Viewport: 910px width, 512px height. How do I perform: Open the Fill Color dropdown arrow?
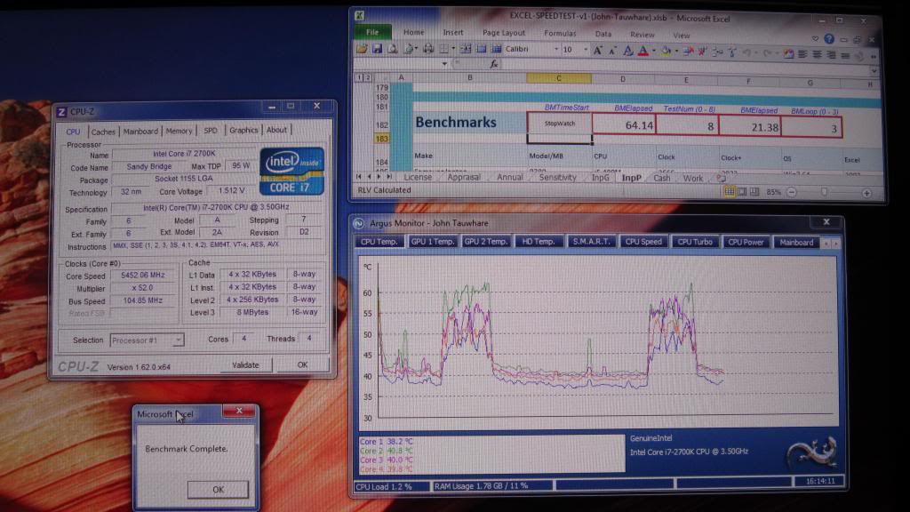click(676, 52)
